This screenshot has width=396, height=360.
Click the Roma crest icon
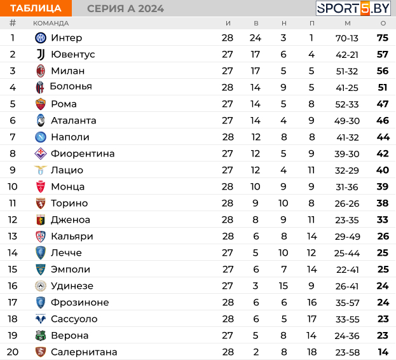tap(41, 104)
